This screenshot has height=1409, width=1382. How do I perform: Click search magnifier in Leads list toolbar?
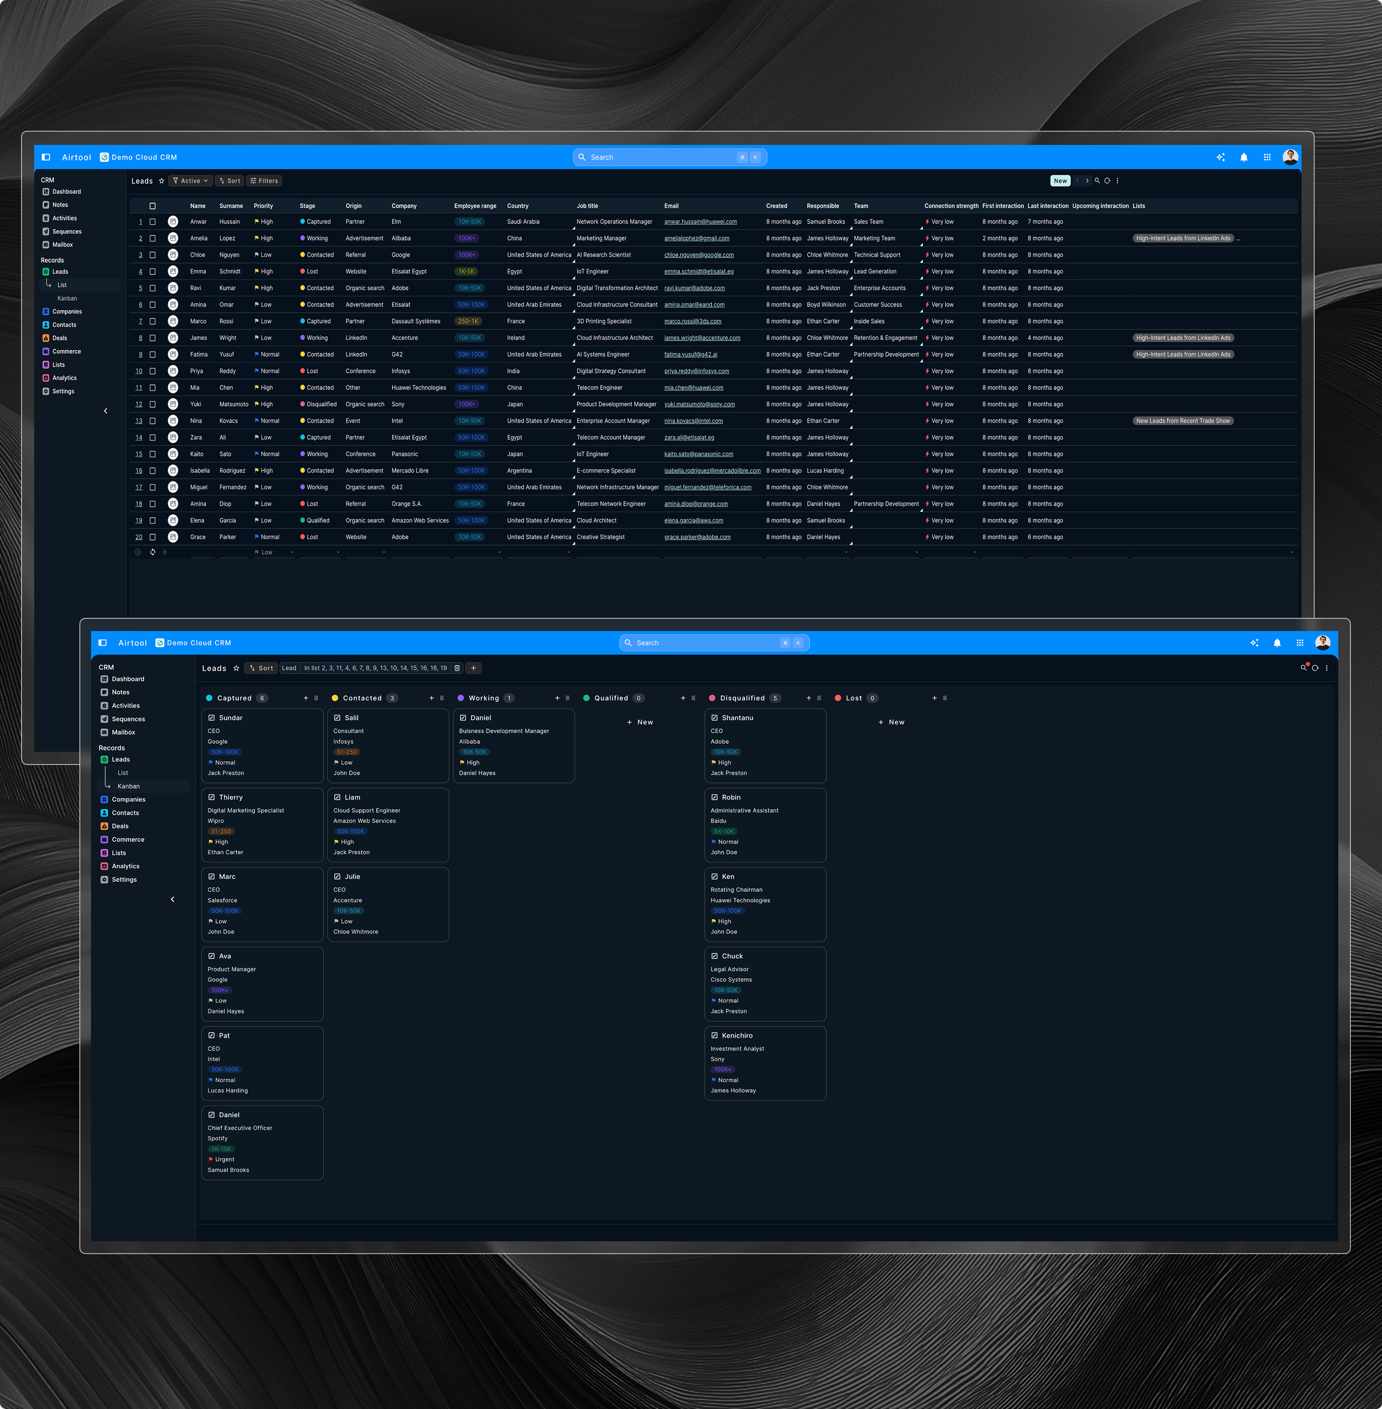click(1097, 181)
